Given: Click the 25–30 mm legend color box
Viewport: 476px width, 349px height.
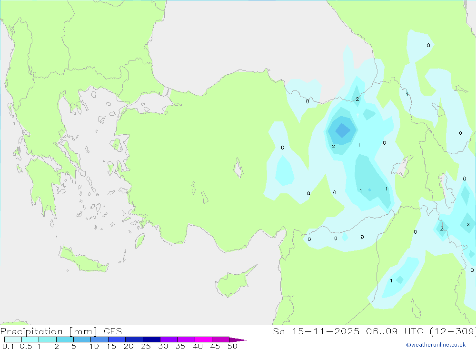Looking at the screenshot, I should [x=151, y=339].
